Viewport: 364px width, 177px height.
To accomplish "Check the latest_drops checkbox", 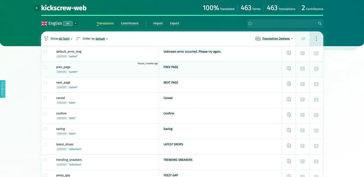I will [x=45, y=144].
